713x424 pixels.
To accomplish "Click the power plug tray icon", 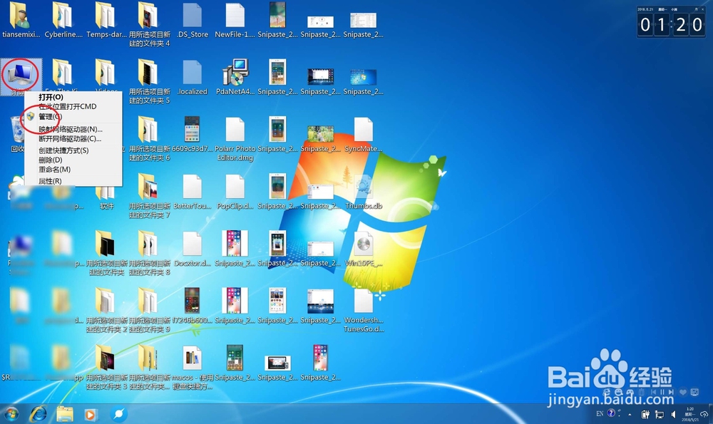I will (x=645, y=414).
